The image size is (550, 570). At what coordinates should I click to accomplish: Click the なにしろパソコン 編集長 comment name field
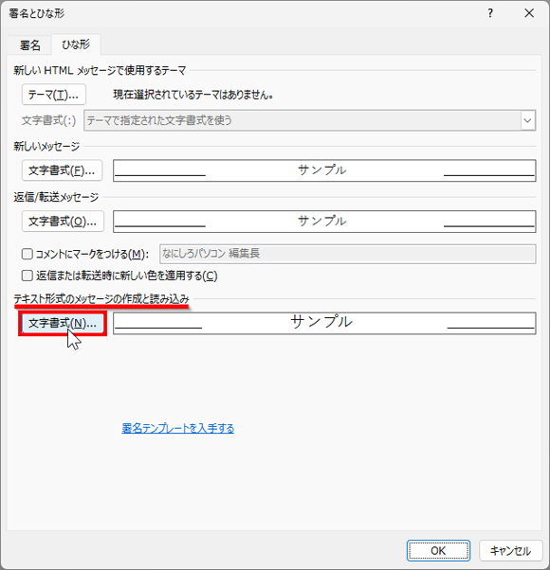(x=348, y=254)
